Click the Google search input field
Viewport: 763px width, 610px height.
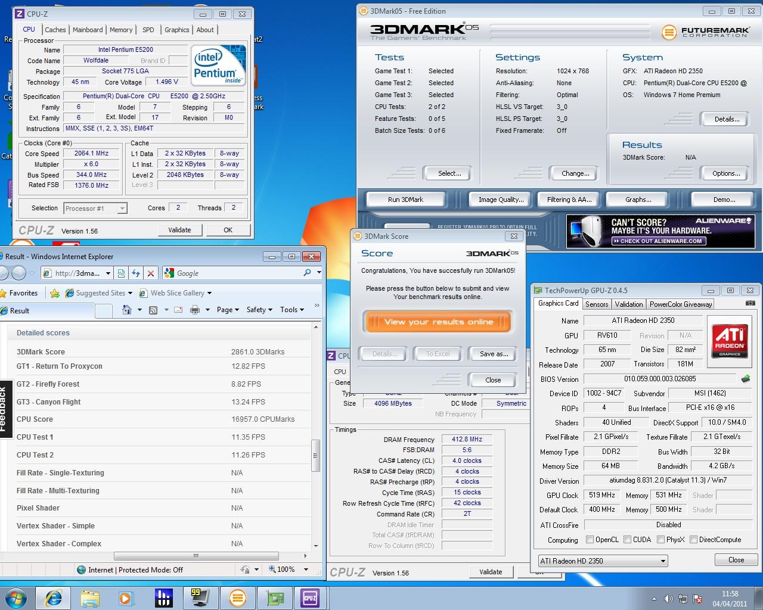[x=238, y=273]
